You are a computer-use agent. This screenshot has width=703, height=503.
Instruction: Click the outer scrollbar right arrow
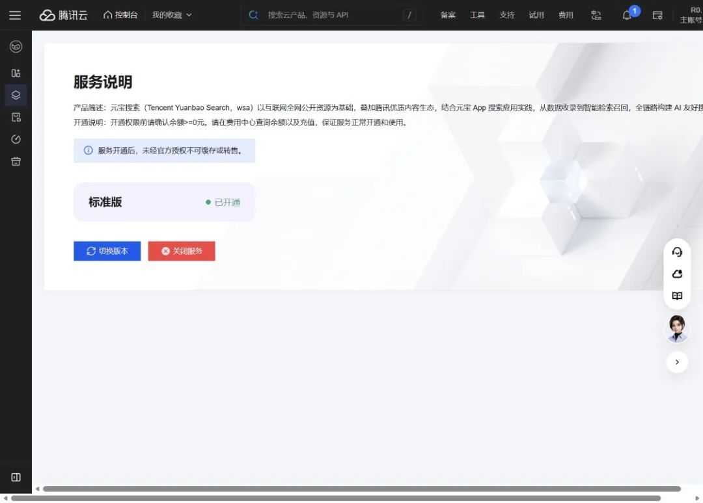pyautogui.click(x=697, y=498)
